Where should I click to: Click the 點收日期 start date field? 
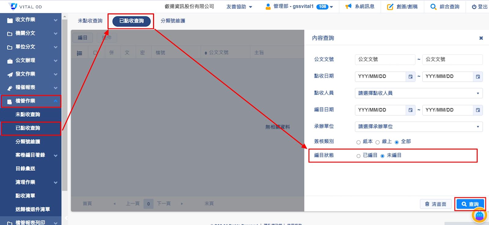(x=381, y=77)
